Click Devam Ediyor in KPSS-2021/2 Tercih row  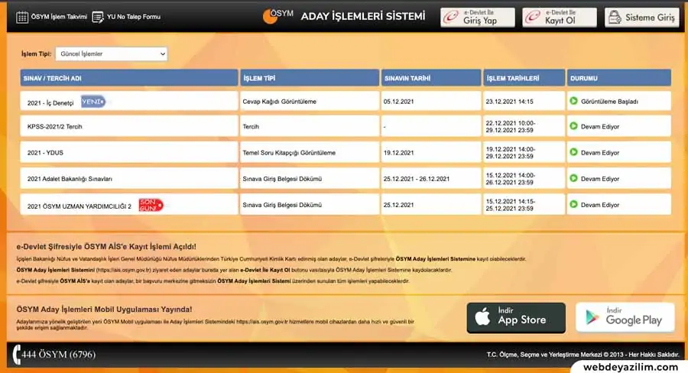(x=600, y=126)
